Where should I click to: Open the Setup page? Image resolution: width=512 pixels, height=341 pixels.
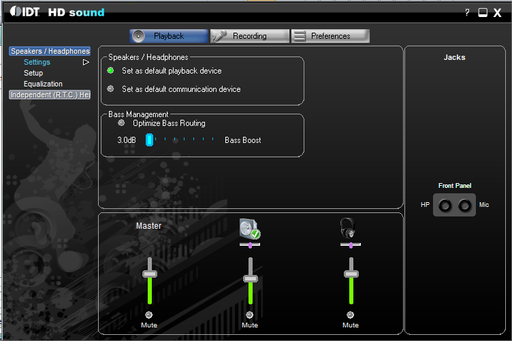[33, 73]
